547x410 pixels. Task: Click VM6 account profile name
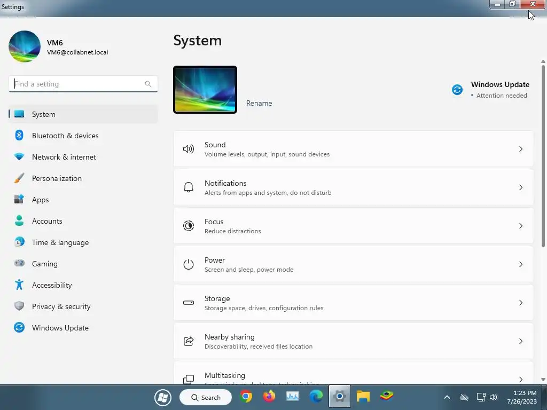[x=55, y=43]
